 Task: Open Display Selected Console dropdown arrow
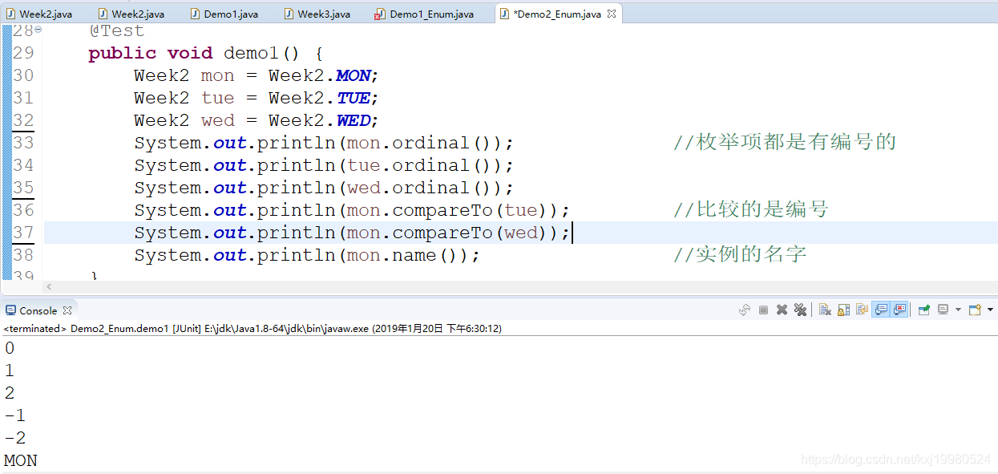point(958,310)
